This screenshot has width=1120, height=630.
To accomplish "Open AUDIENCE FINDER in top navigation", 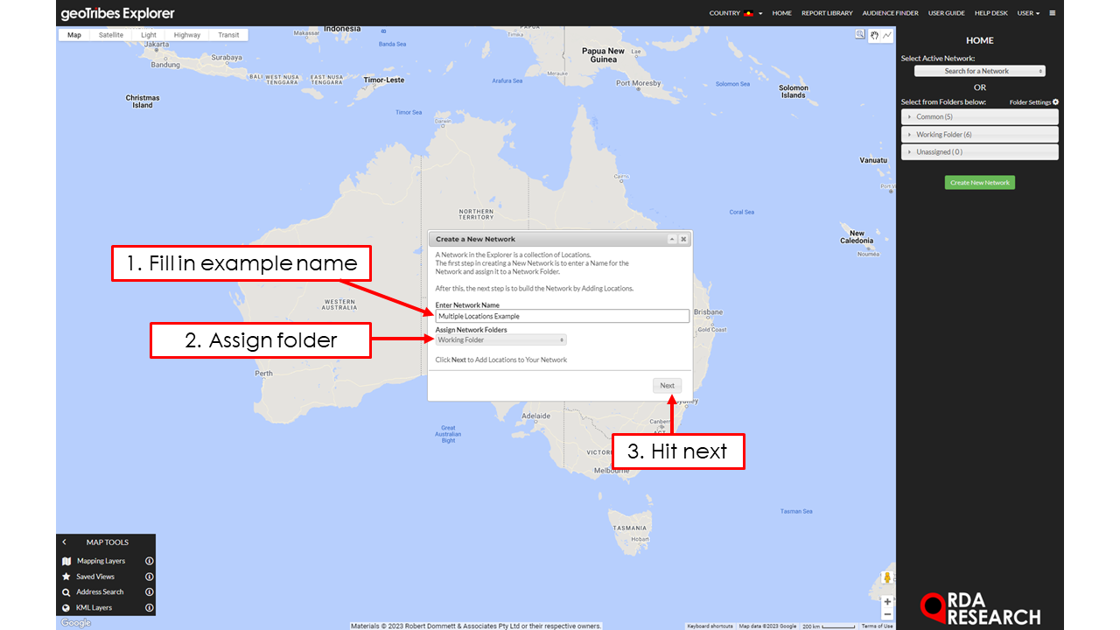I will click(890, 13).
